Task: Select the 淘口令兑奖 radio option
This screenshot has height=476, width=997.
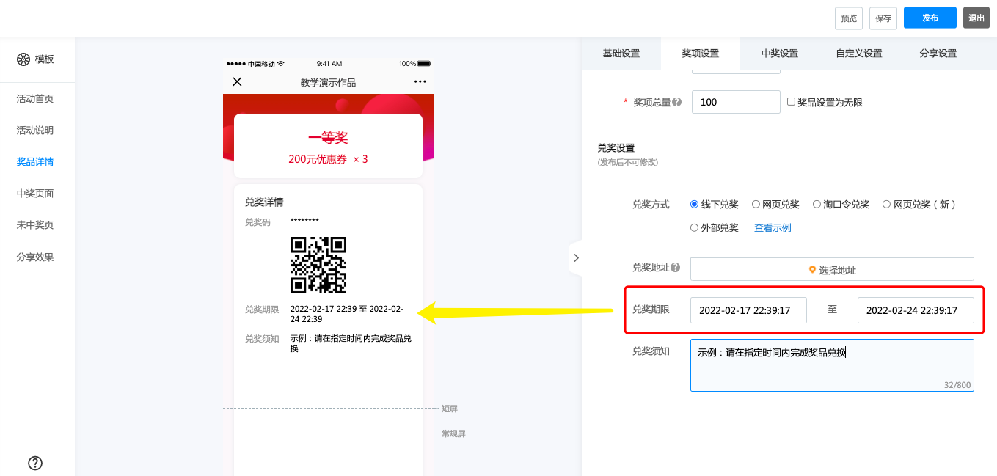Action: (817, 205)
